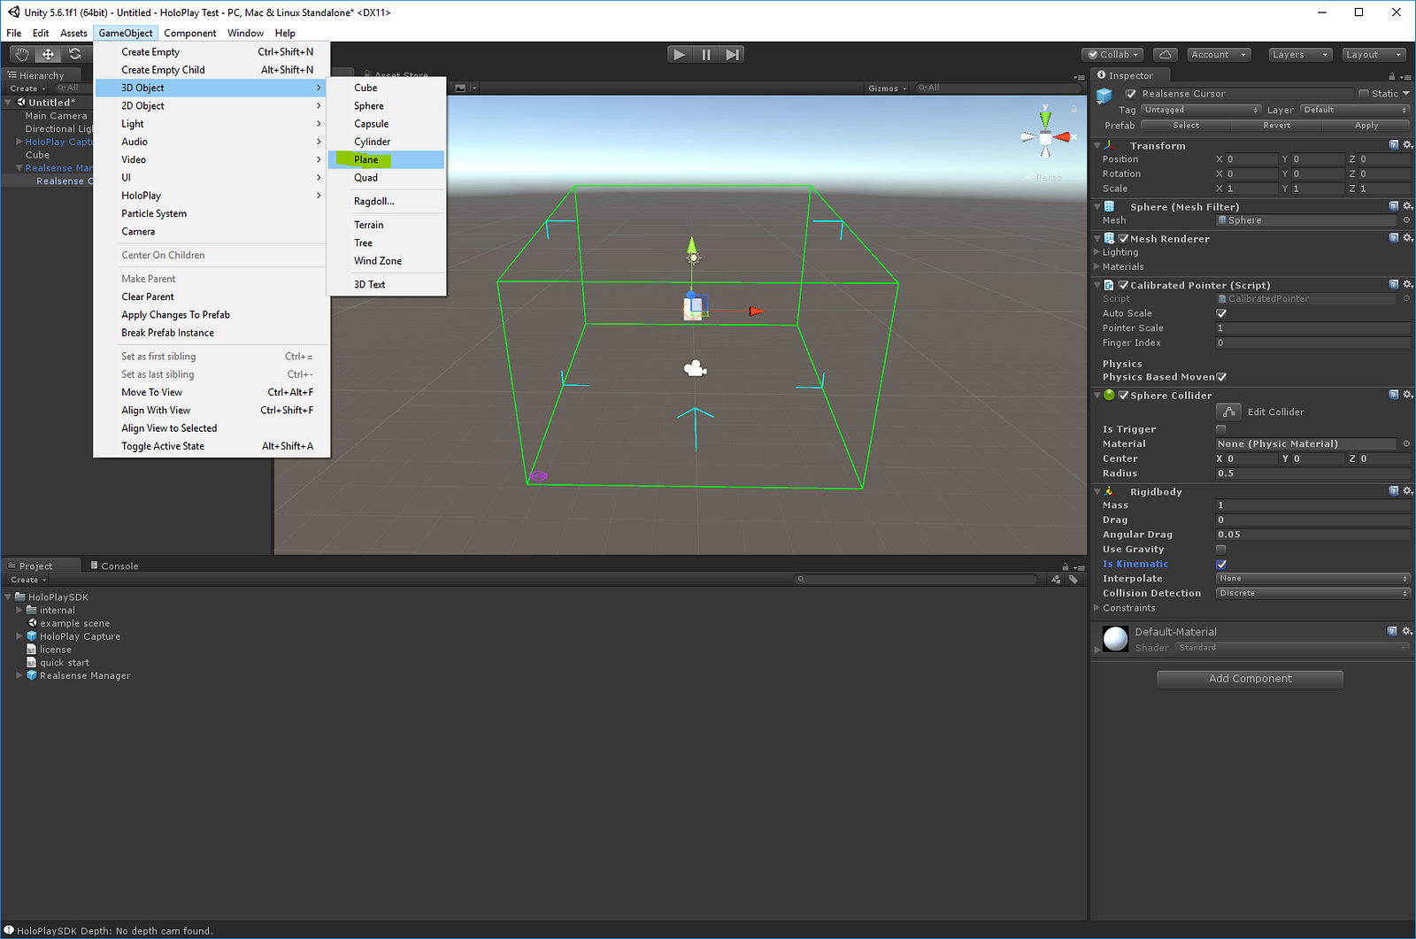Image resolution: width=1416 pixels, height=939 pixels.
Task: Click the Add Component button
Action: tap(1250, 679)
